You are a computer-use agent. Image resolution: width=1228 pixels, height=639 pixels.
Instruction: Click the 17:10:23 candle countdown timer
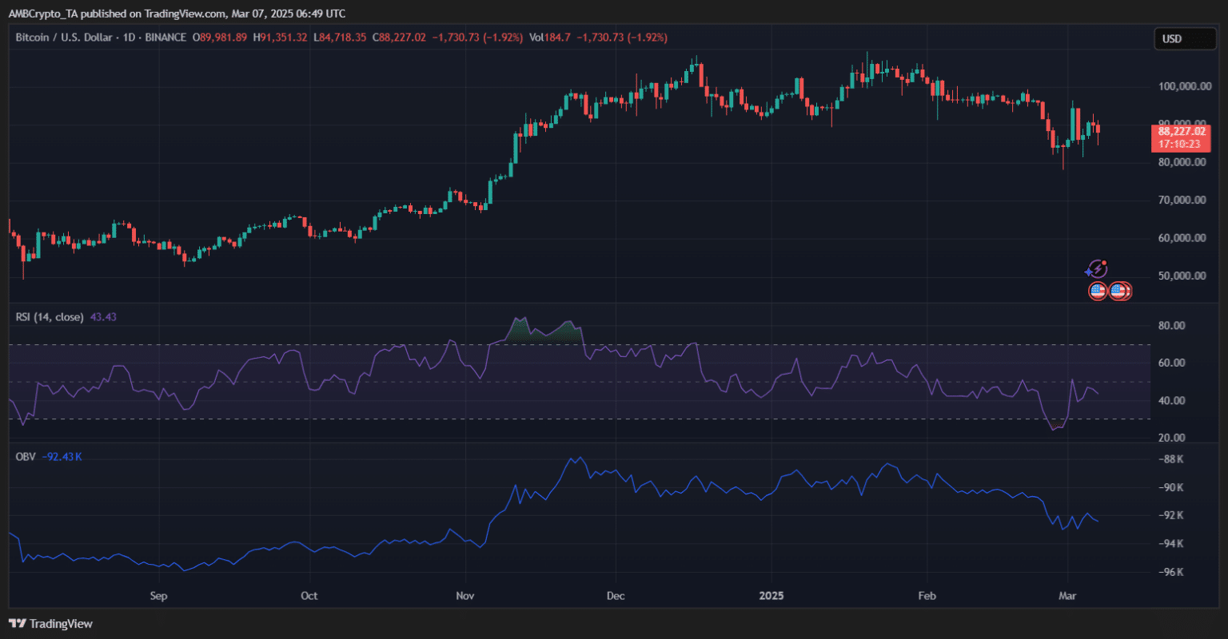tap(1180, 145)
